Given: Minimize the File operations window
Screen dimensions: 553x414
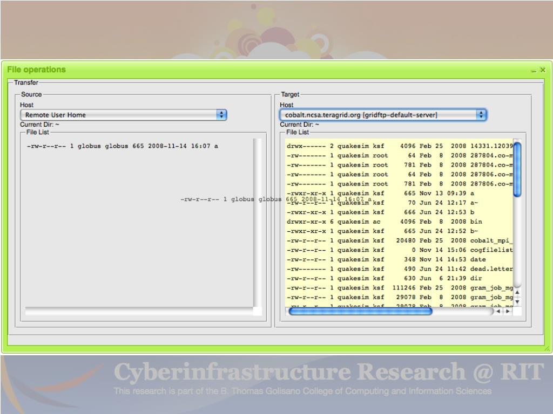Looking at the screenshot, I should [534, 71].
